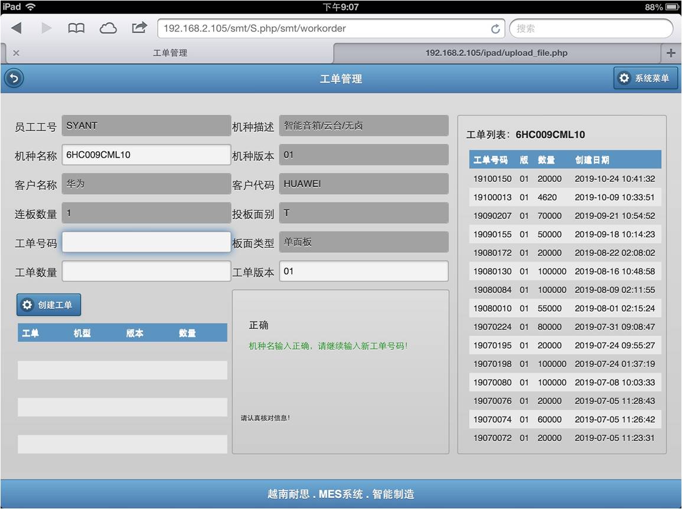Open the 系统菜单 button

tap(645, 79)
